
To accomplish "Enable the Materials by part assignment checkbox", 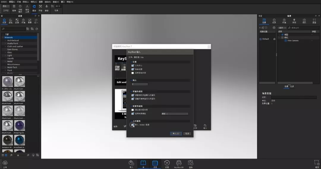I will tap(133, 110).
